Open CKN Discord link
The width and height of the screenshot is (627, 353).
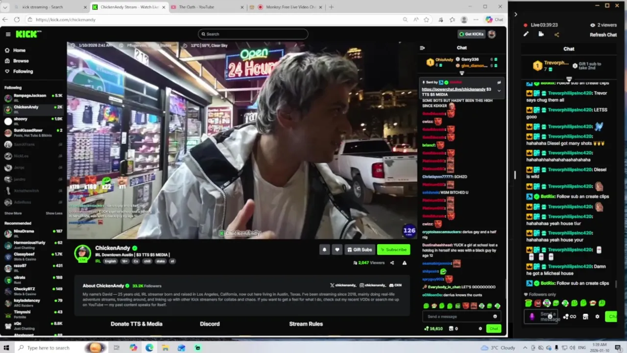[x=395, y=285]
